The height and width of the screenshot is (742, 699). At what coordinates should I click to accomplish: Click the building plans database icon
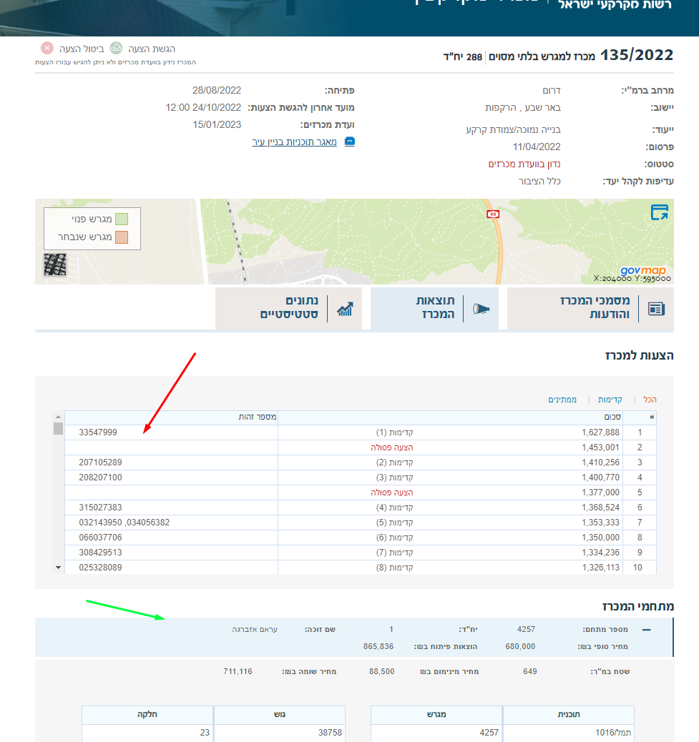coord(350,142)
